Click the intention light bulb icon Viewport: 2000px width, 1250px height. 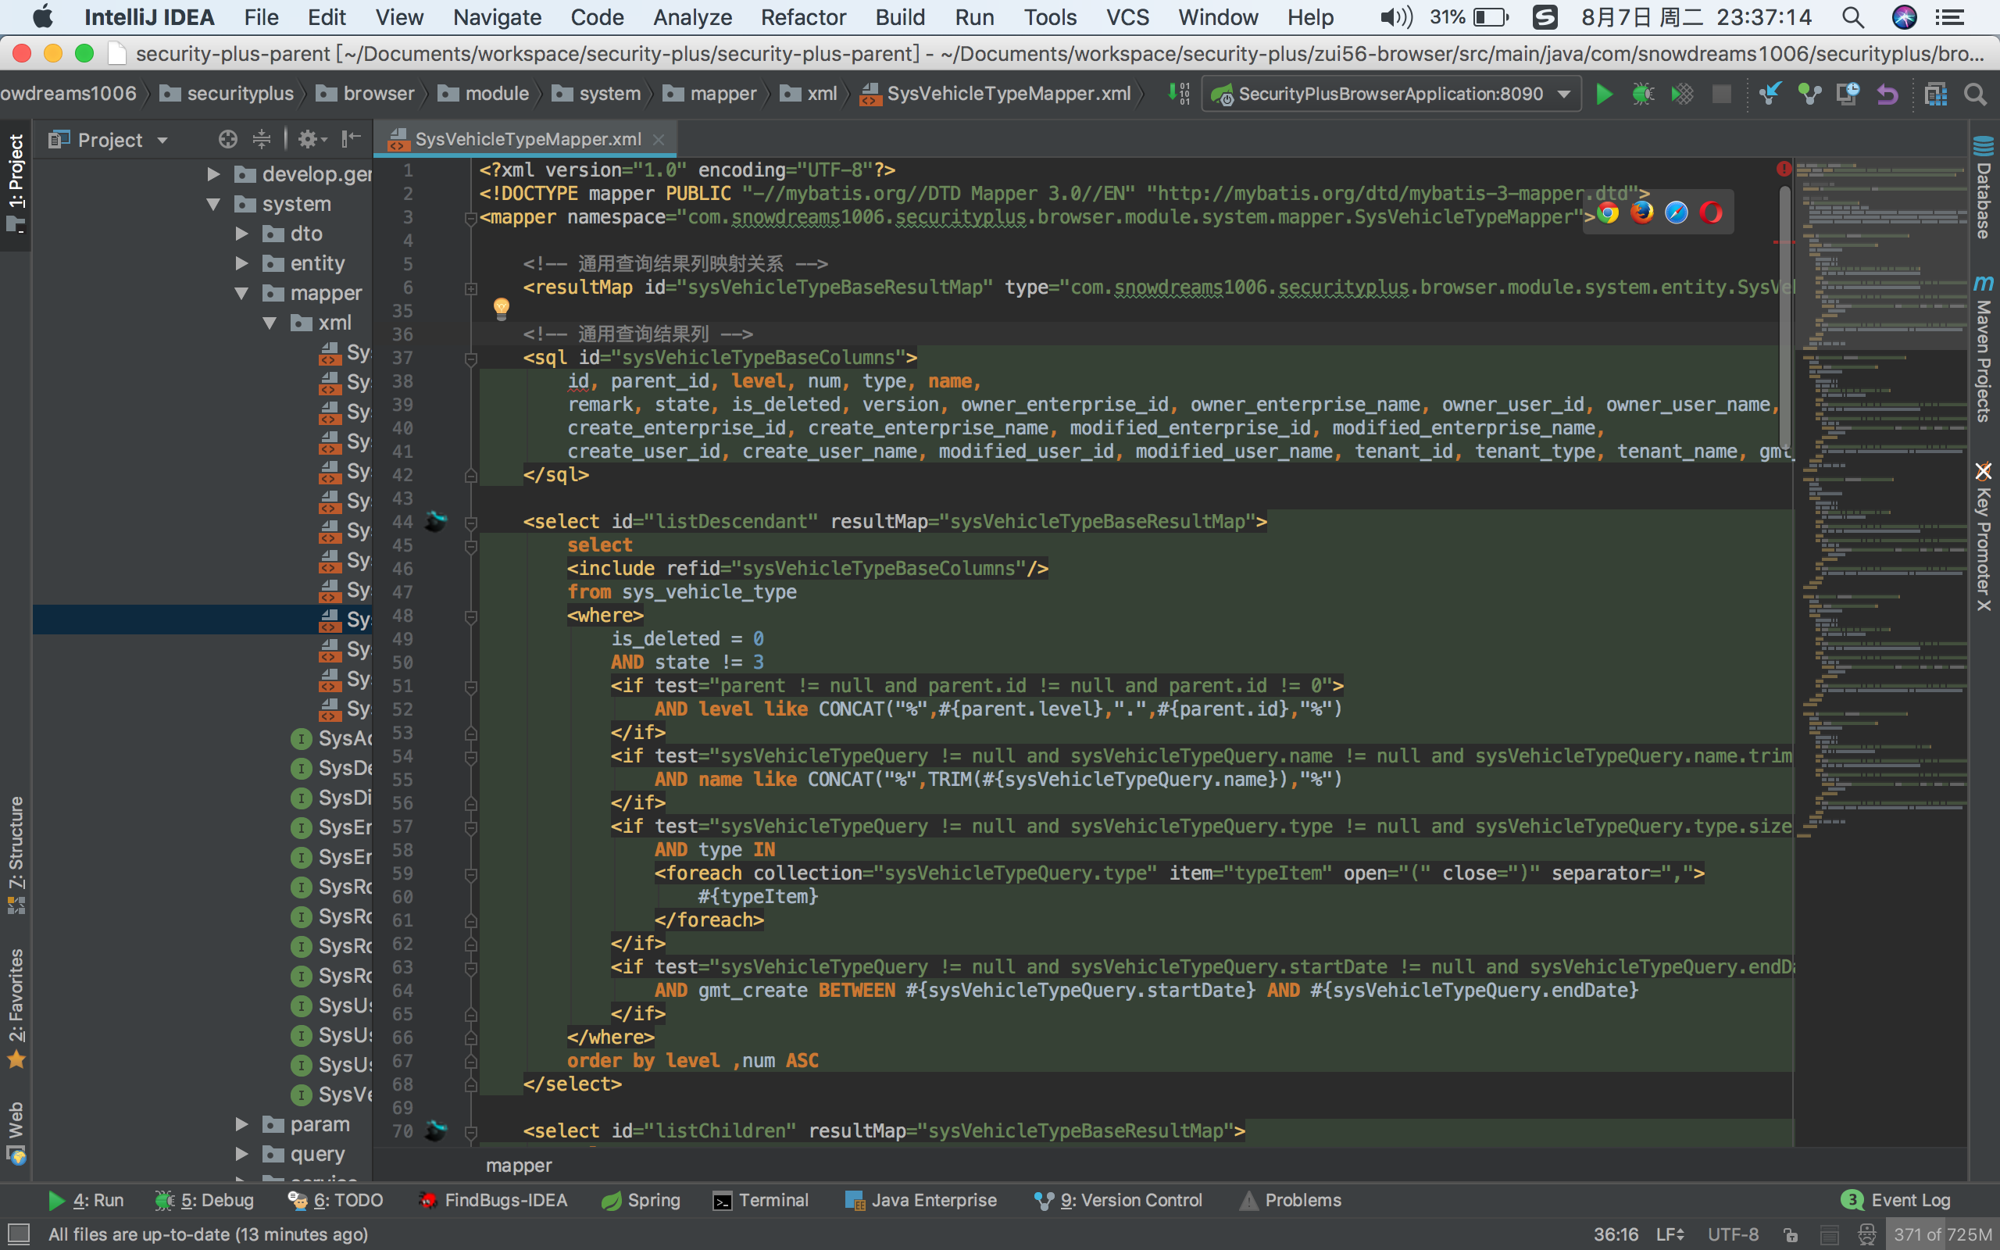point(501,309)
